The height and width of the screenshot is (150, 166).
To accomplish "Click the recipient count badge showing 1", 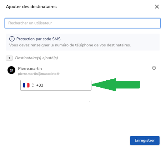I will (x=9, y=58).
